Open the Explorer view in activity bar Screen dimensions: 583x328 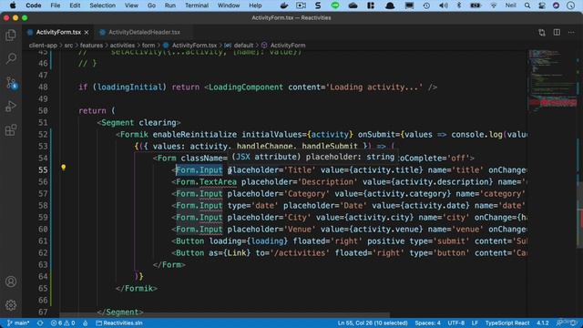(11, 36)
